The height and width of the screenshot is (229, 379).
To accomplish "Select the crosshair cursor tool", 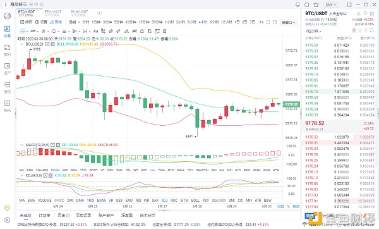I will pos(23,31).
